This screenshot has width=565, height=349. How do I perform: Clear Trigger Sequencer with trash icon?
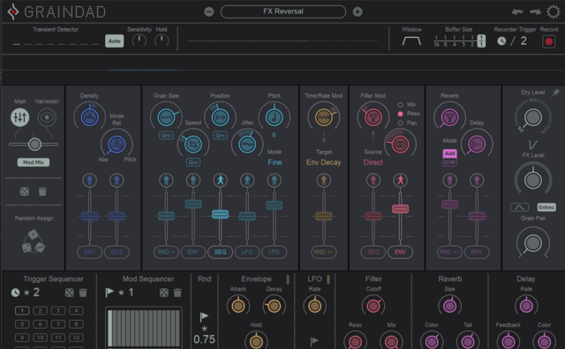point(83,293)
